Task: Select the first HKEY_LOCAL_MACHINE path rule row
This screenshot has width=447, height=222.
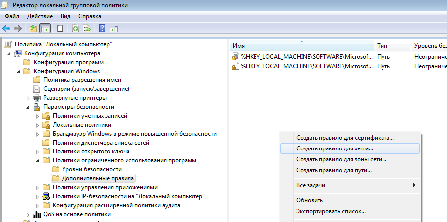Action: [306, 57]
